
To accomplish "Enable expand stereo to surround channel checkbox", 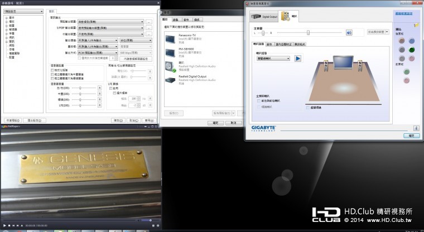I will pos(52,78).
